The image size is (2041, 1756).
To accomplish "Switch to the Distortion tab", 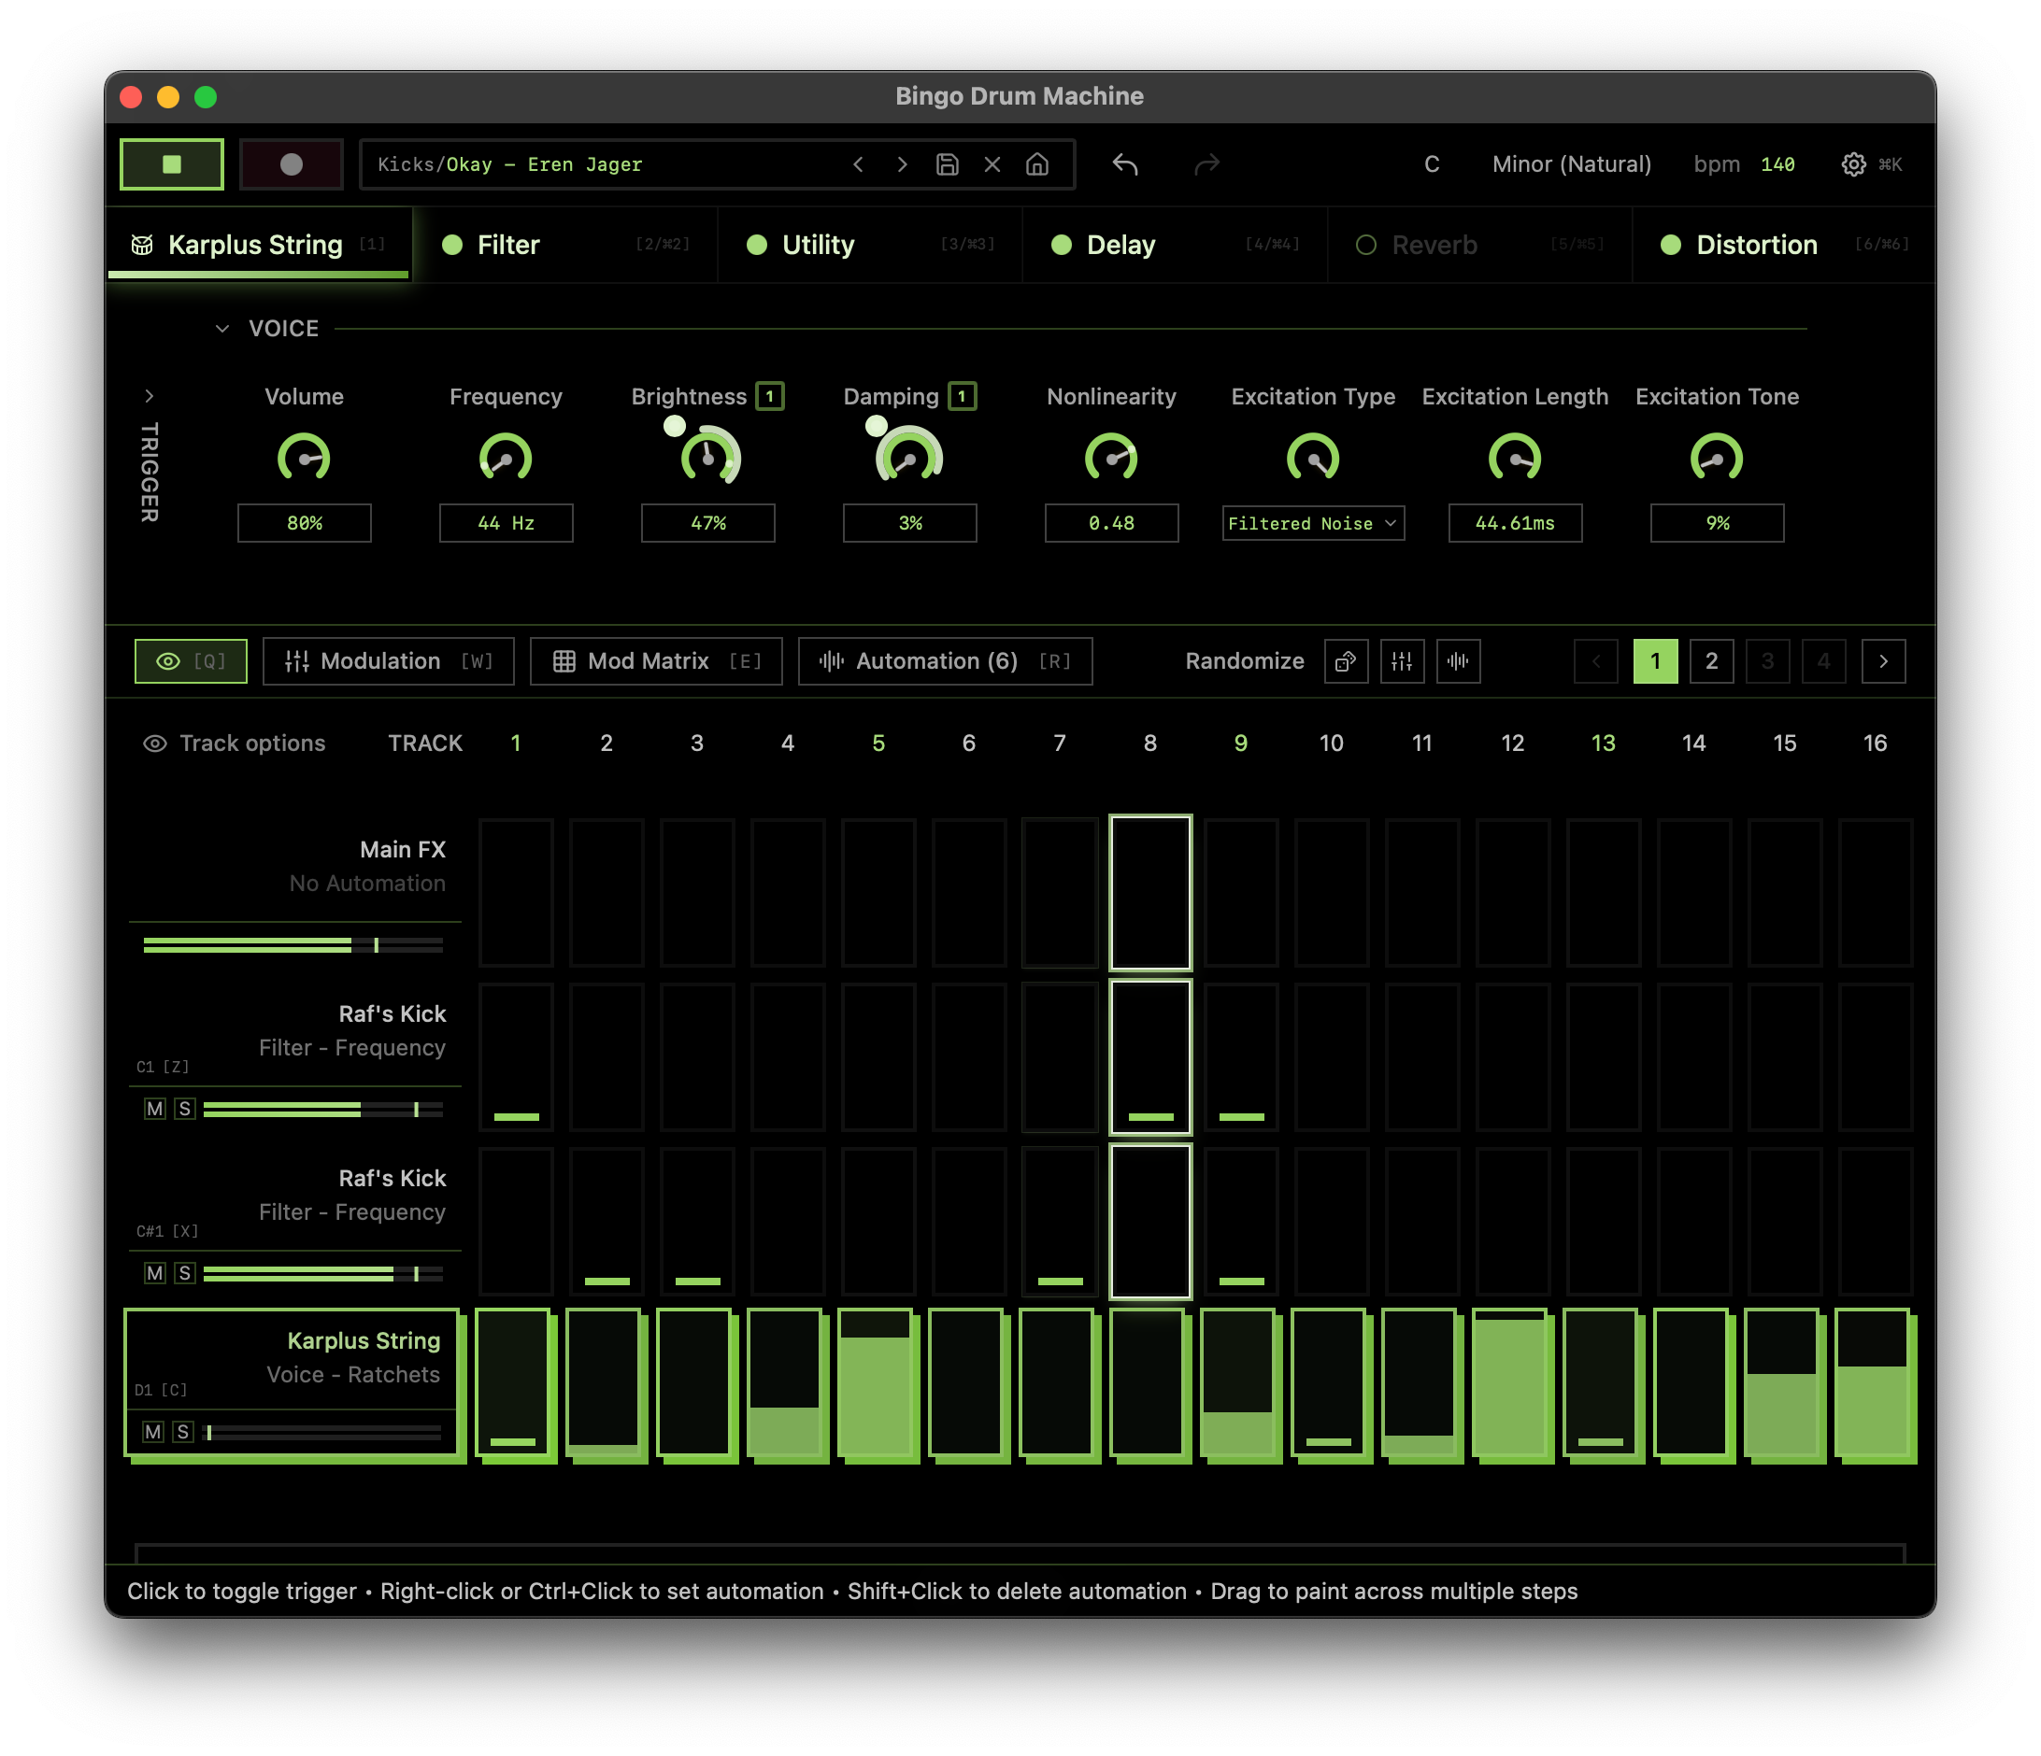I will tap(1755, 245).
